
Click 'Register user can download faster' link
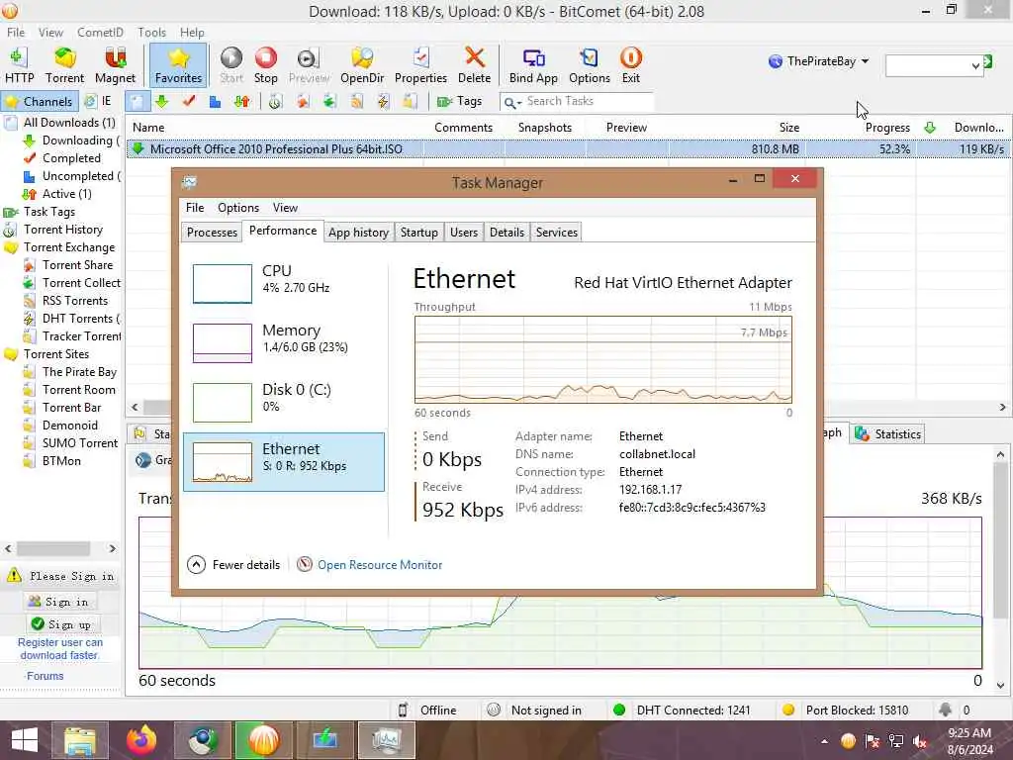[x=59, y=649]
